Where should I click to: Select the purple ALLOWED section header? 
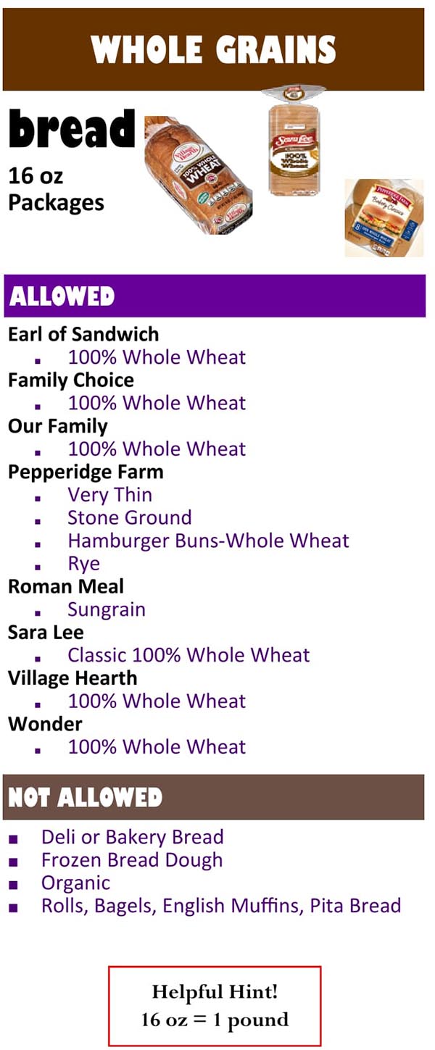point(214,296)
